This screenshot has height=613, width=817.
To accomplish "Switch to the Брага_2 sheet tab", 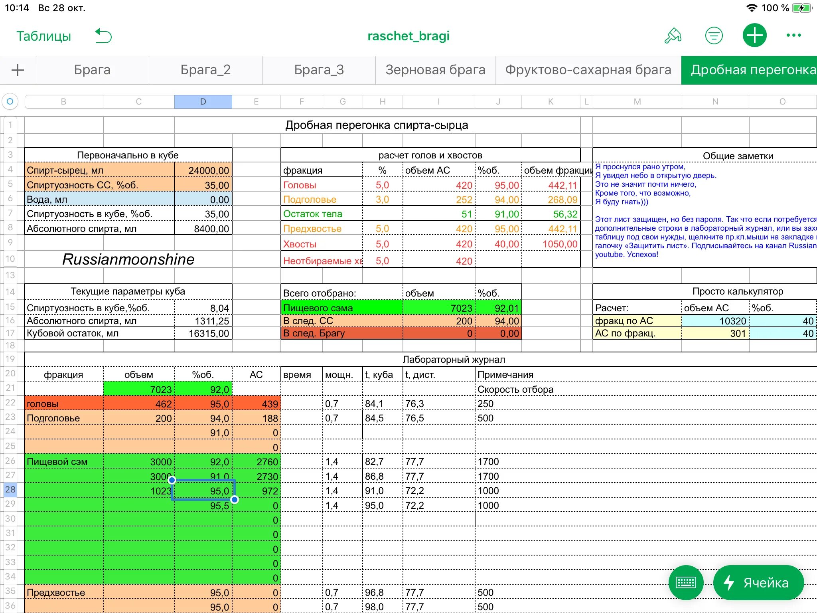I will pos(205,70).
